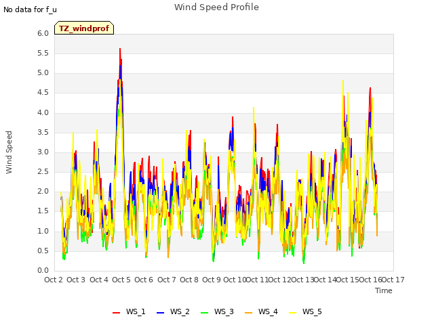
Task: Click the green WS_3 legend swatch
Action: point(204,312)
